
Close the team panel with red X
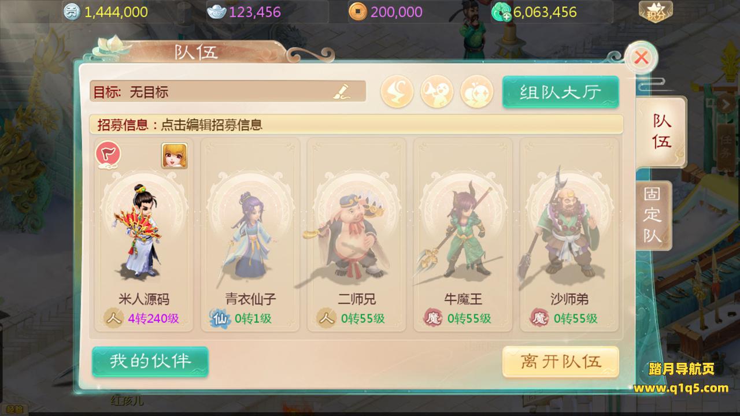641,57
